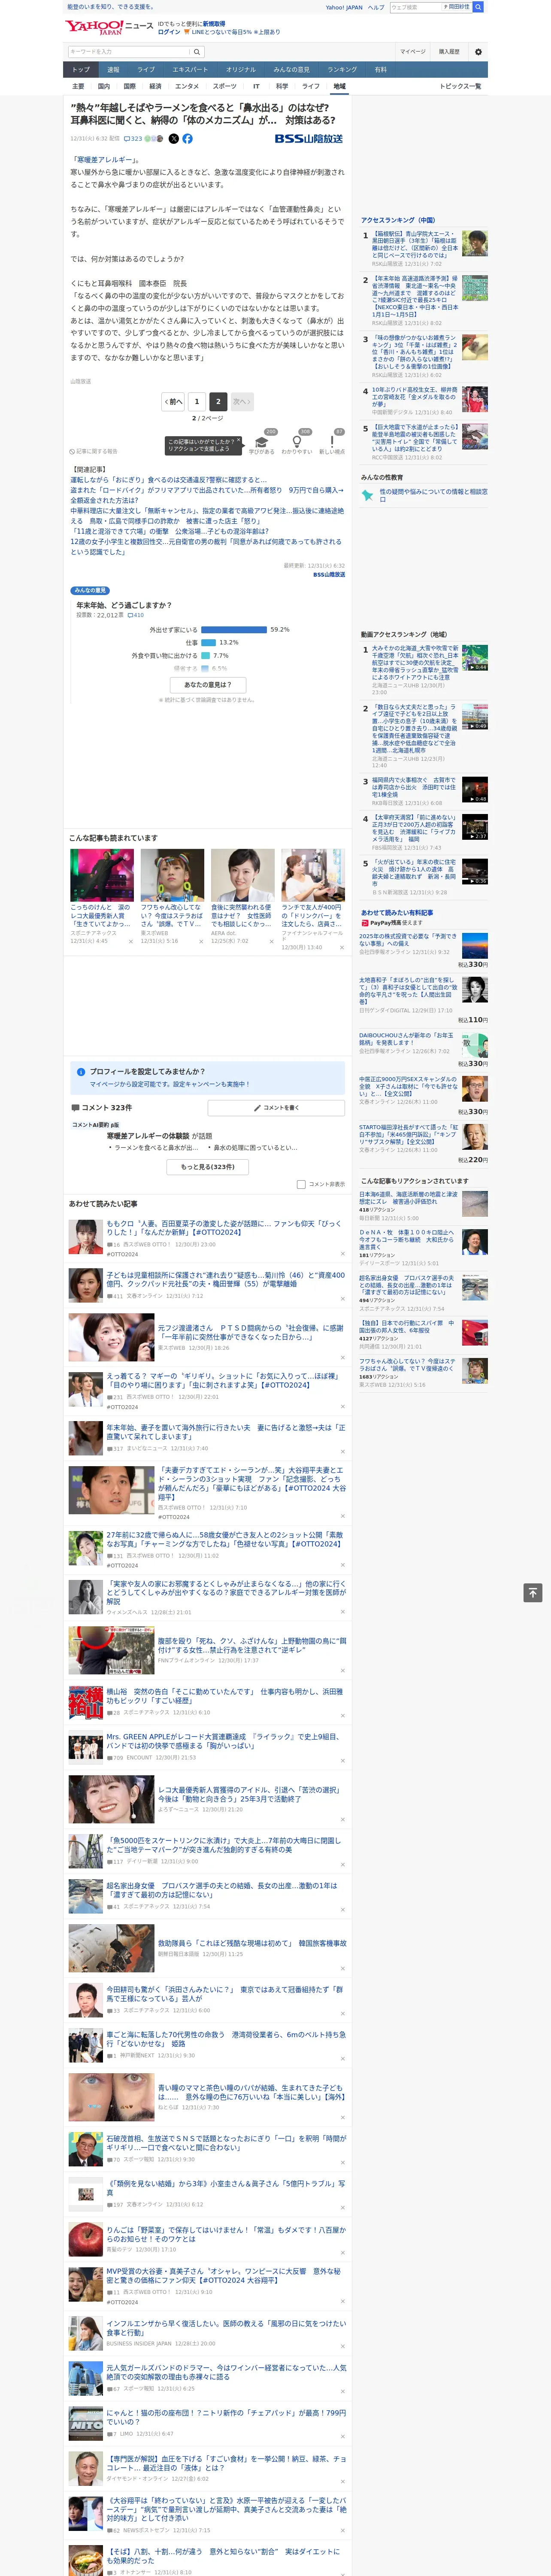The image size is (551, 2576).
Task: Open the みんなの意見 navigation tab
Action: (292, 70)
